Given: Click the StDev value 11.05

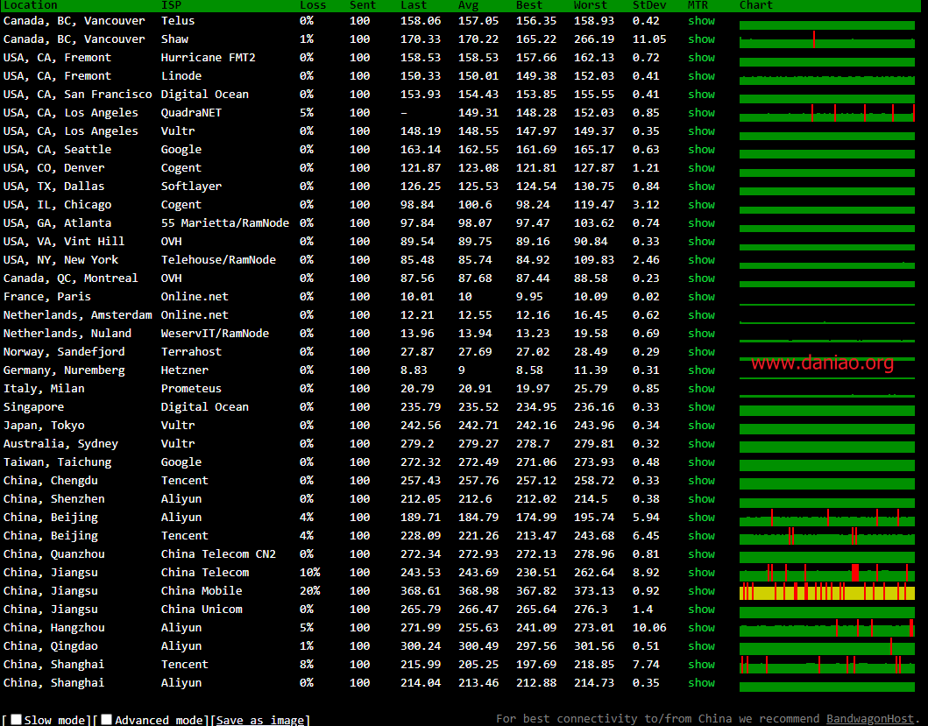Looking at the screenshot, I should pos(649,39).
